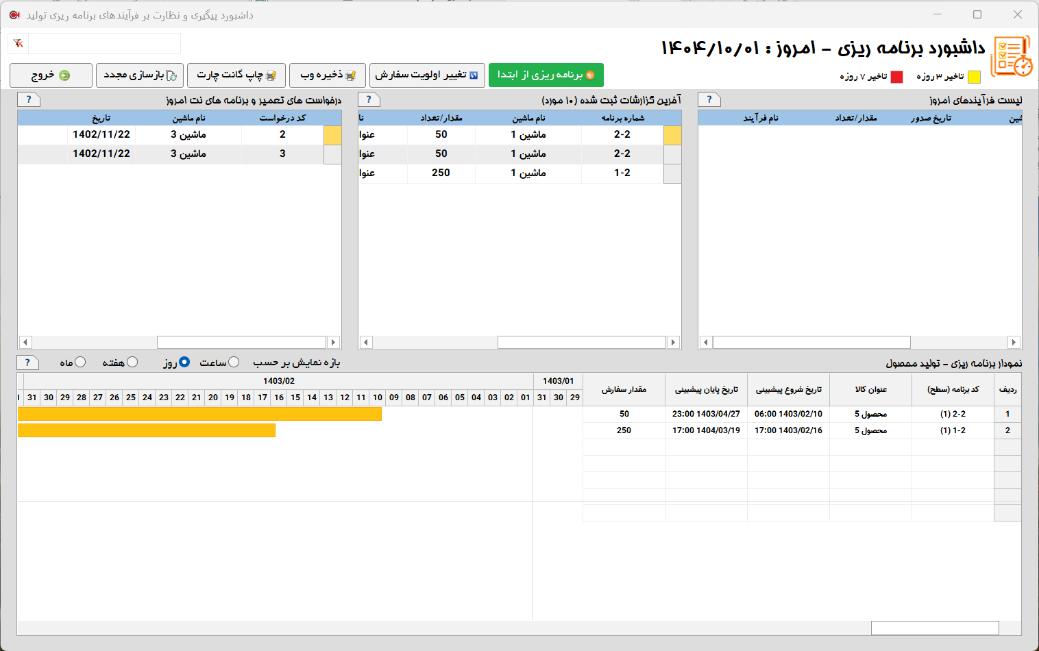Viewport: 1039px width, 651px height.
Task: Click the خروج exit button
Action: click(x=51, y=75)
